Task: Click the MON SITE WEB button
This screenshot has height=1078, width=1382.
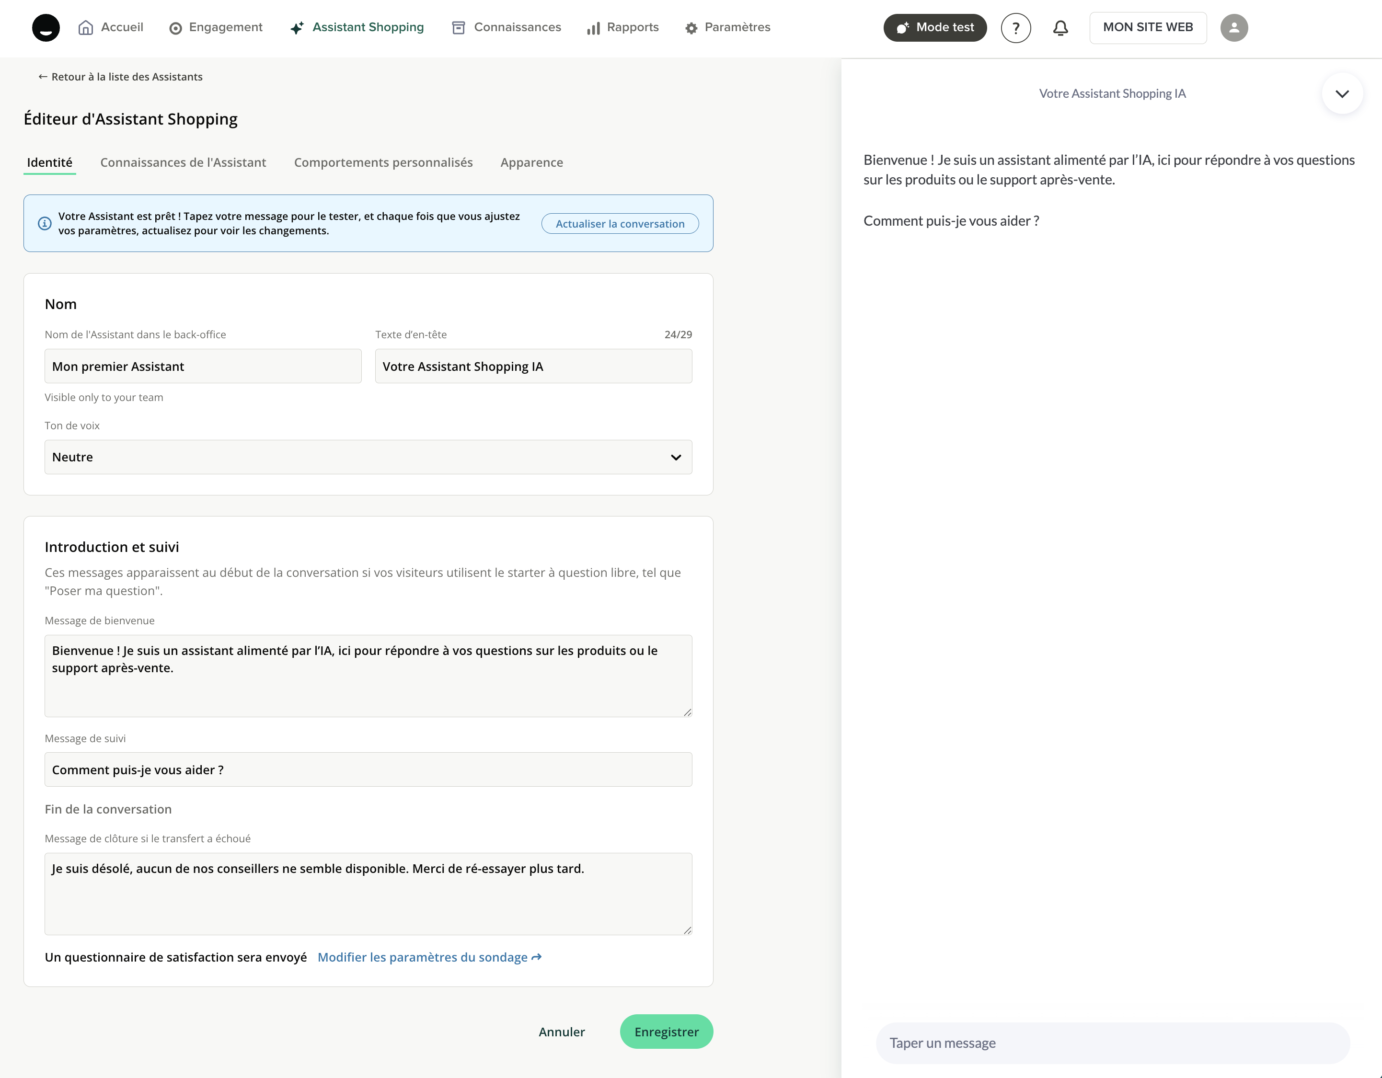Action: click(x=1148, y=28)
